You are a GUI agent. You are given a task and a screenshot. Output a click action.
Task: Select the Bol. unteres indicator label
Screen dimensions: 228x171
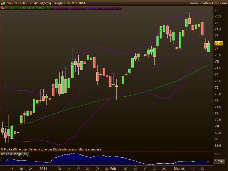tap(78, 8)
